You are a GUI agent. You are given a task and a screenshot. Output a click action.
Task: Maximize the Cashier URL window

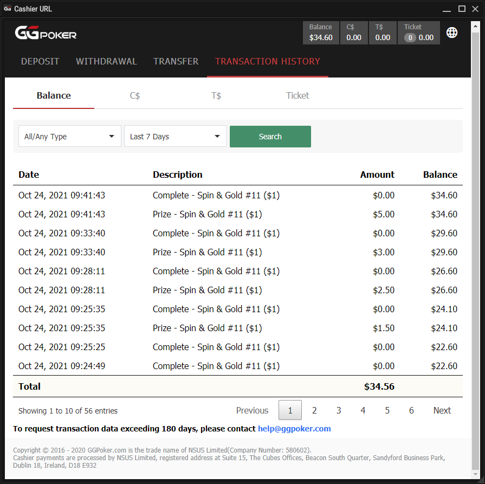coord(462,9)
